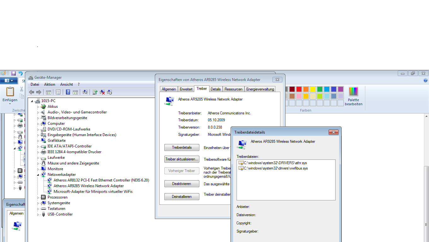Click the Paint save floppy disk icon
Viewport: 429px width, 242px height.
(x=14, y=73)
